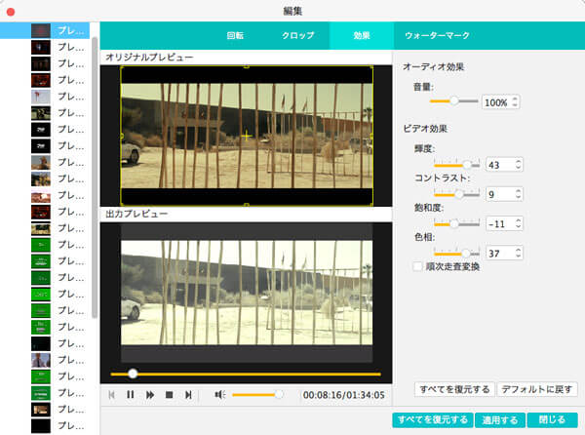Click the previous frame playback button
This screenshot has width=585, height=435.
click(x=112, y=395)
